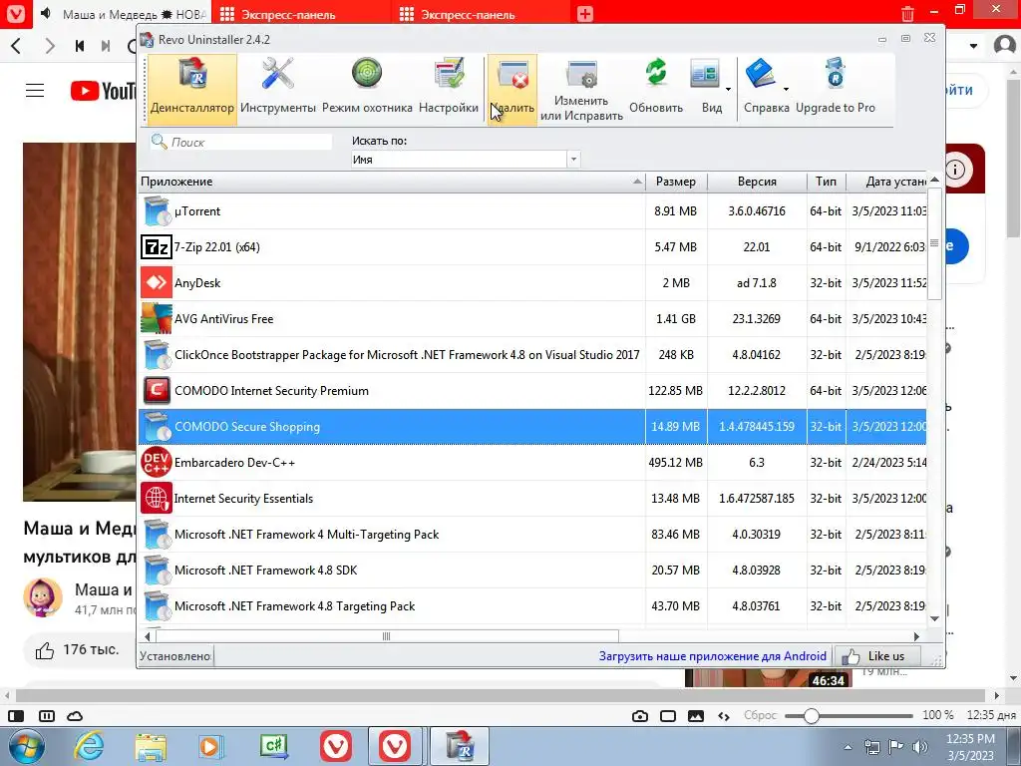Open the Vivaldi menu logo button

point(16,14)
